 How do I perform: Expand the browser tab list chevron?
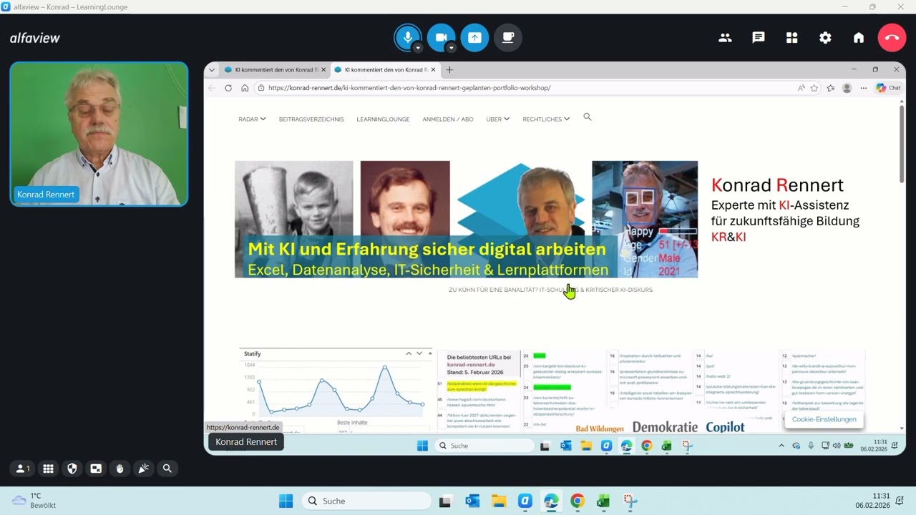pyautogui.click(x=211, y=69)
